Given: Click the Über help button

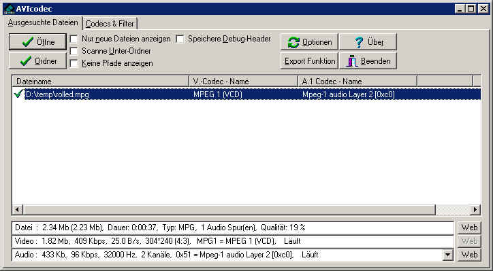Looking at the screenshot, I should pos(368,42).
